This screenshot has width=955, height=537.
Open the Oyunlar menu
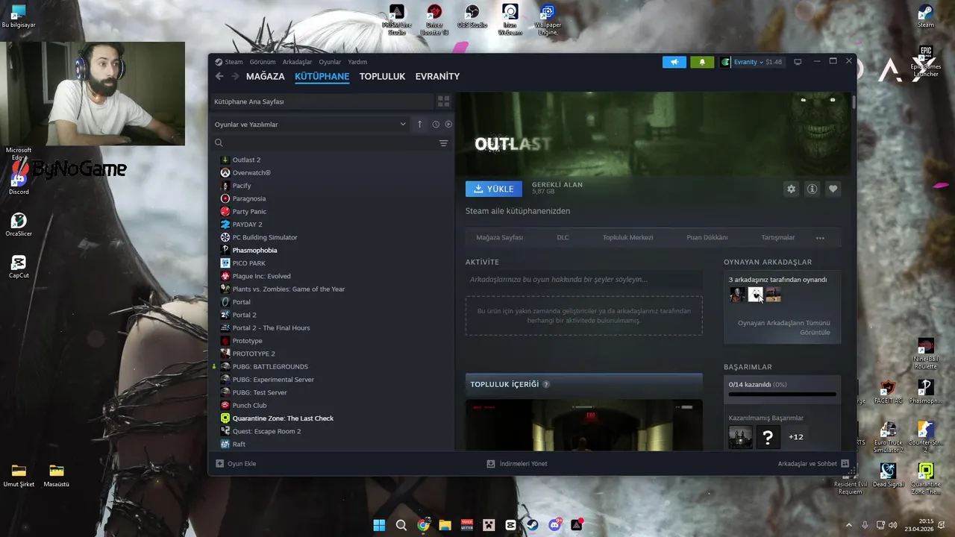coord(330,62)
